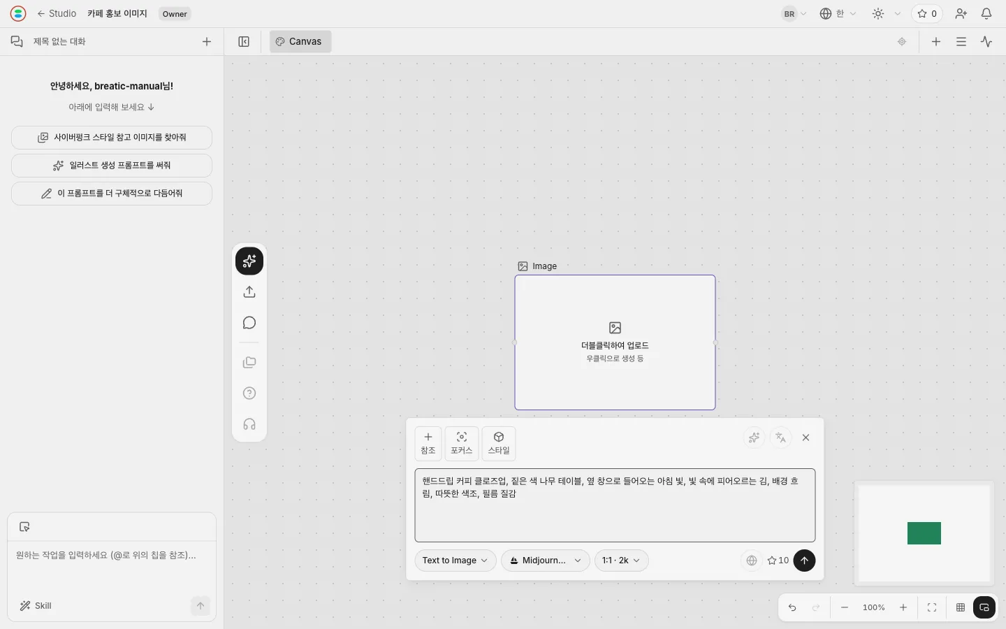1006x629 pixels.
Task: Click the 100% zoom level
Action: click(874, 608)
